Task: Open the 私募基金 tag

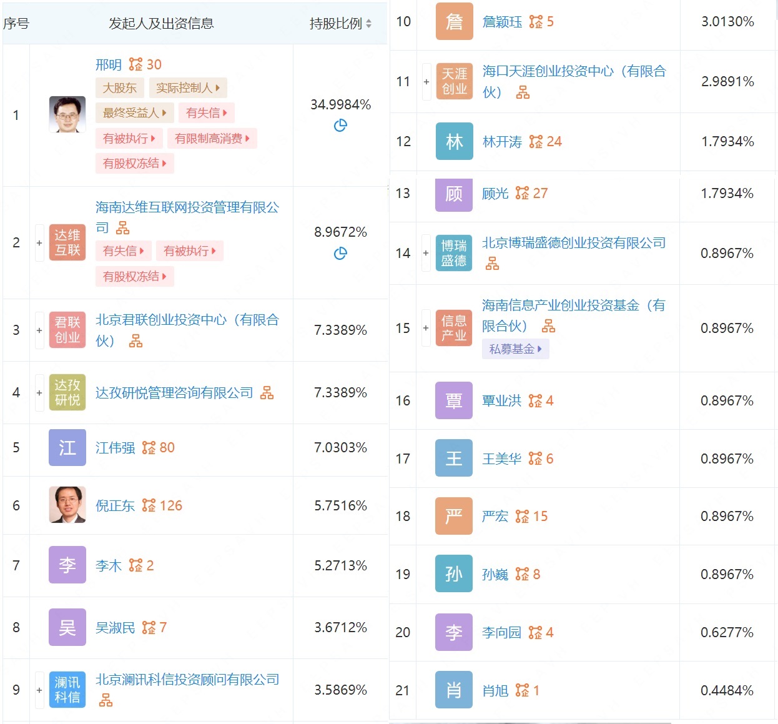Action: pos(516,349)
